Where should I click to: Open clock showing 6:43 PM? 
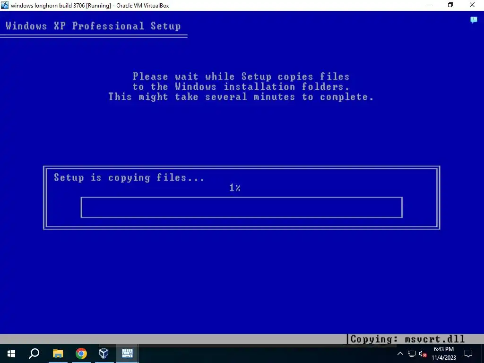[443, 354]
